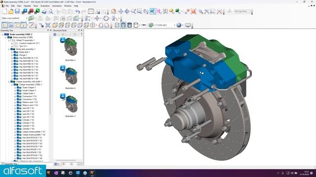This screenshot has width=316, height=177.
Task: Click the Home view icon
Action: 114,11
